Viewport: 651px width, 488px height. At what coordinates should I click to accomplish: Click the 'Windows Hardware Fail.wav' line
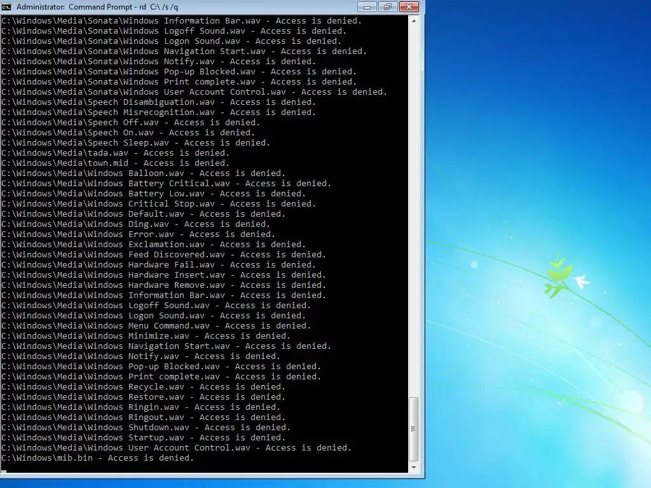coord(158,265)
